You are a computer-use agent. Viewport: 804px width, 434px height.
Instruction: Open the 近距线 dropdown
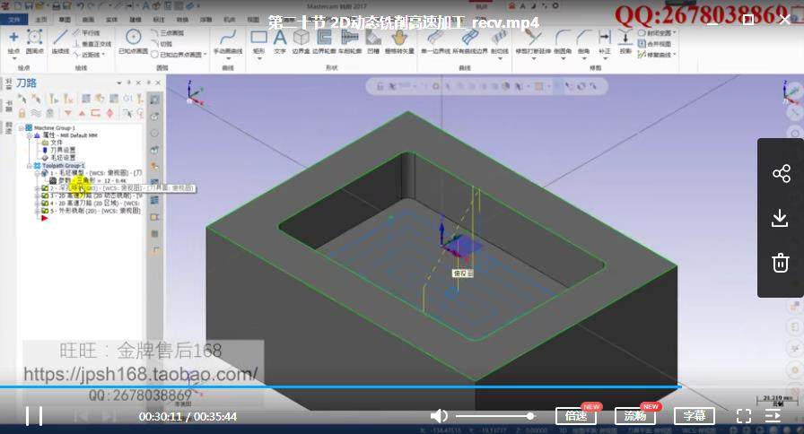click(103, 55)
